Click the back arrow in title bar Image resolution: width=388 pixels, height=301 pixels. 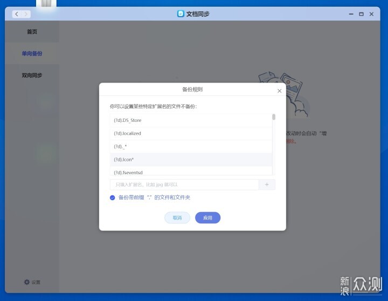point(17,14)
